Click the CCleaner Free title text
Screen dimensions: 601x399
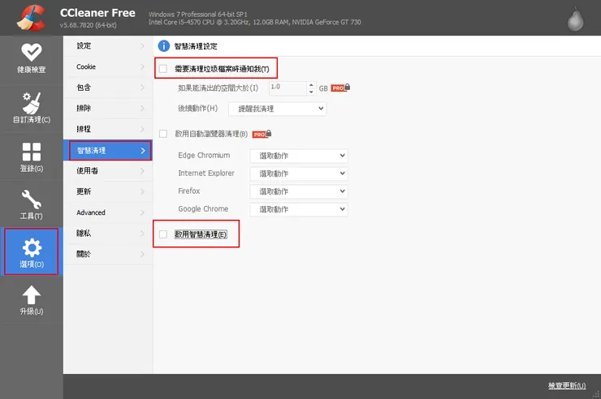(x=97, y=13)
